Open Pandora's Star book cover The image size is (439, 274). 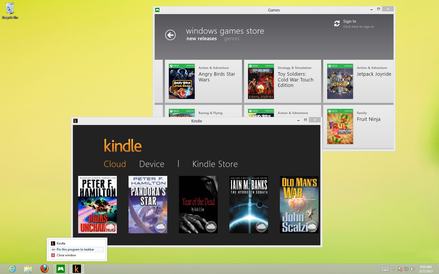(148, 205)
